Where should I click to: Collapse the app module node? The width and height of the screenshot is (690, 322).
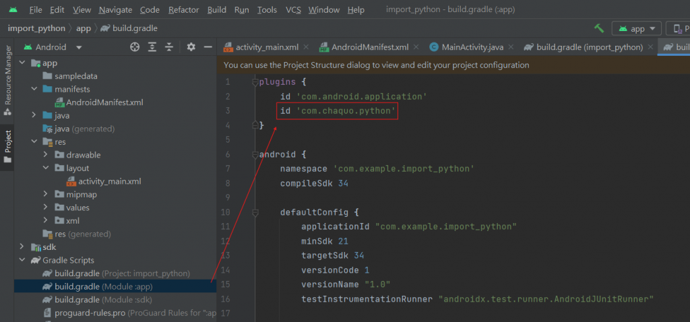click(x=22, y=63)
